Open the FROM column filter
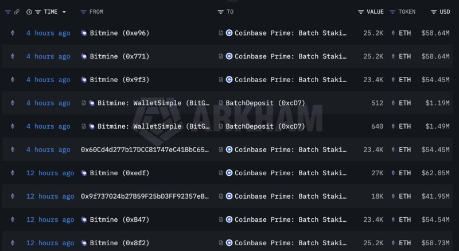The width and height of the screenshot is (459, 251). (x=83, y=12)
